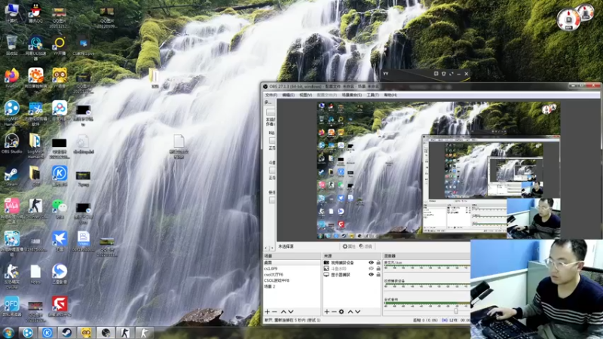Image resolution: width=603 pixels, height=339 pixels.
Task: Add a new source with plus icon
Action: pyautogui.click(x=327, y=312)
